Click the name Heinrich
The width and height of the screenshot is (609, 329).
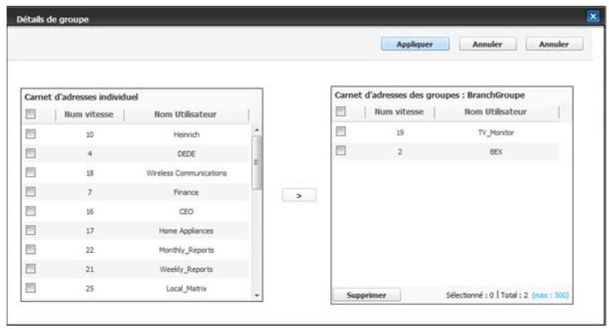coord(187,135)
